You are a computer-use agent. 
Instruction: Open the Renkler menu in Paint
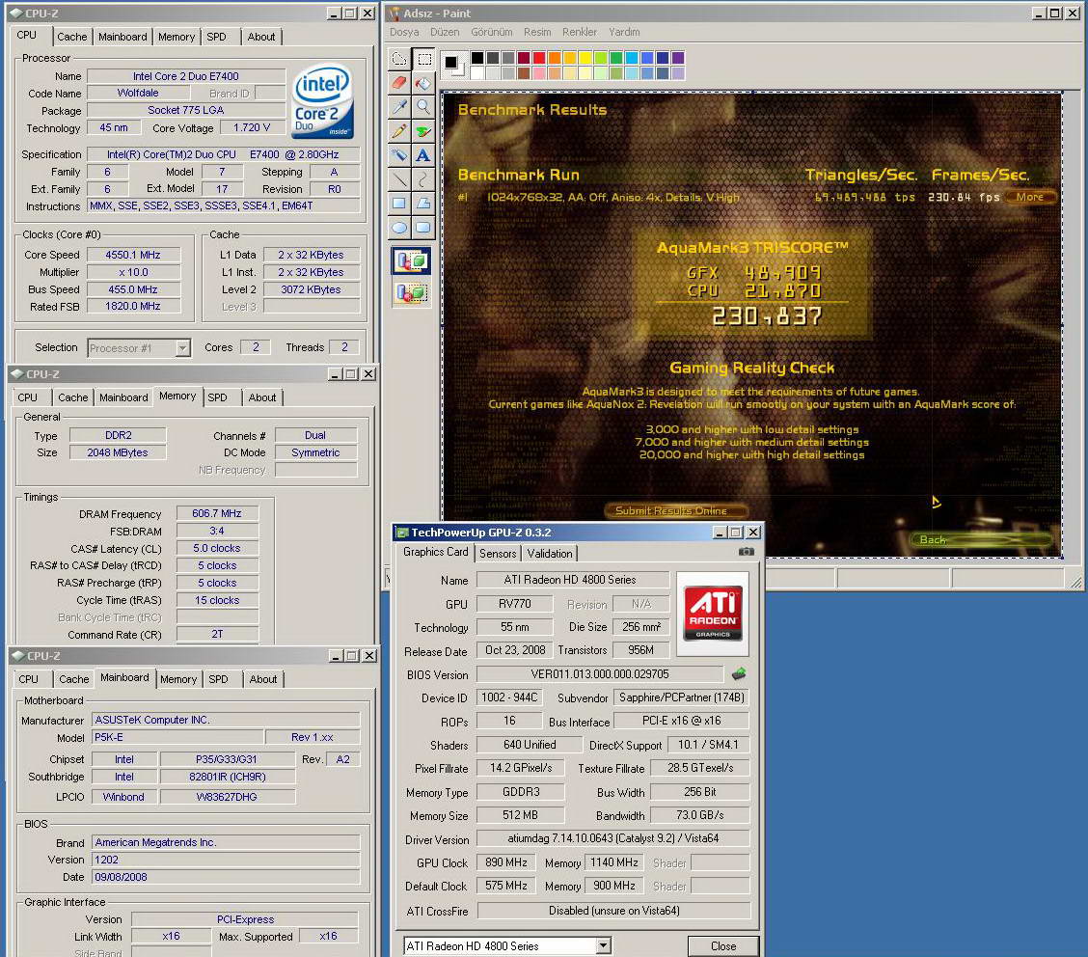[580, 32]
